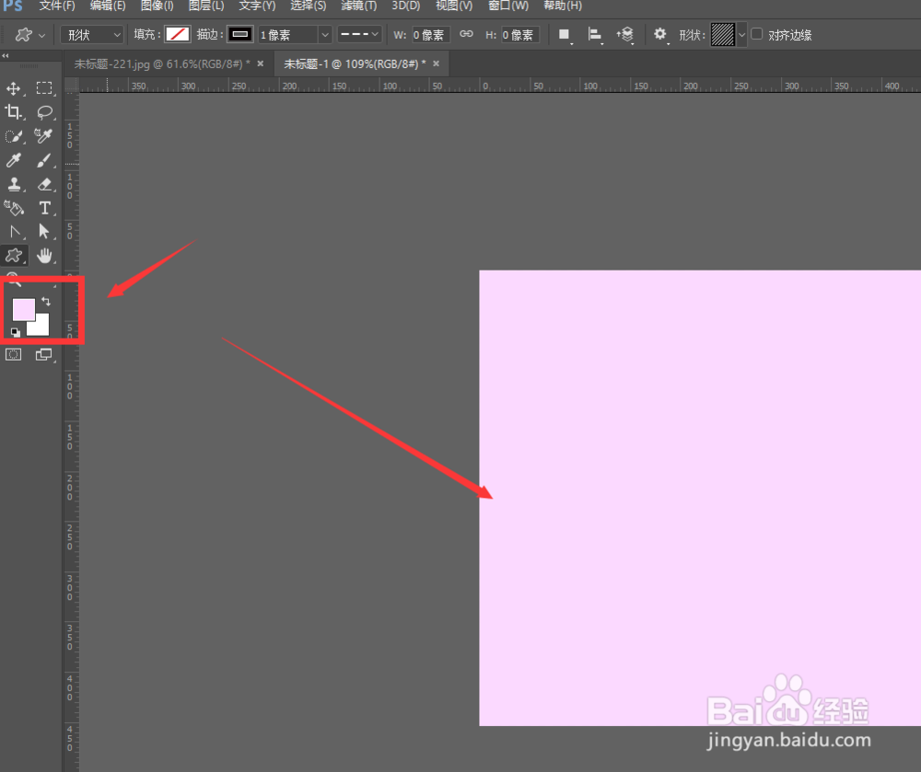
Task: Open the 文件(F) menu
Action: [x=57, y=6]
